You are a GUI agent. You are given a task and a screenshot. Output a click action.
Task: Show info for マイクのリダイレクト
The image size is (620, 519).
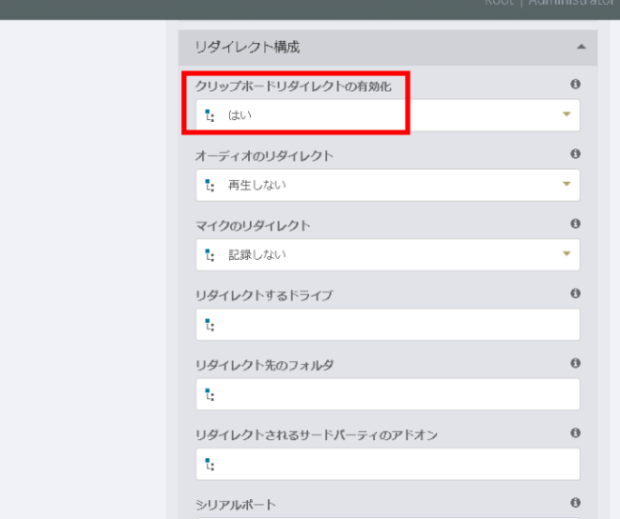(x=575, y=224)
